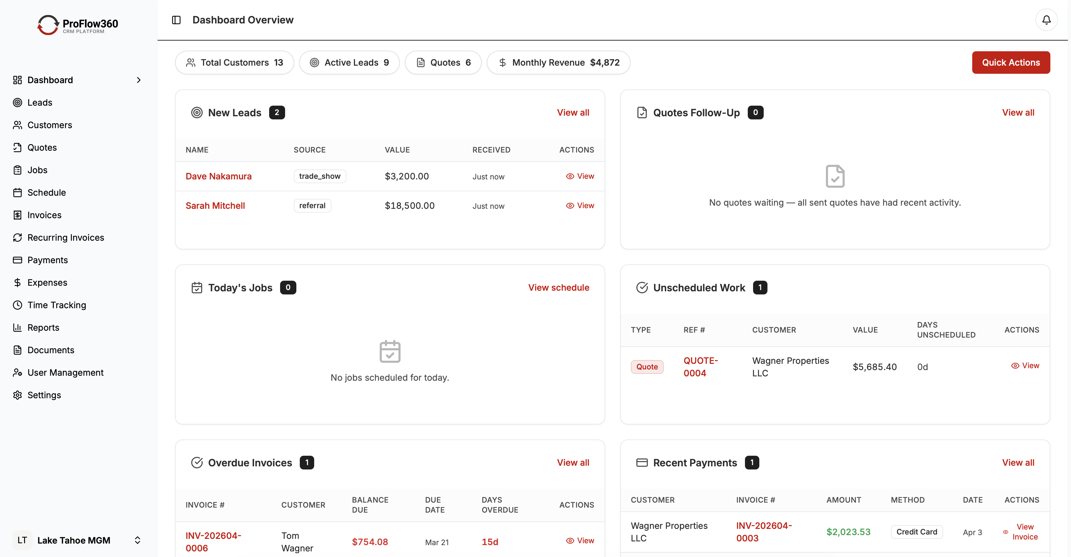Screen dimensions: 1071x557
Task: Open Recurring Invoices from the sidebar
Action: 65,237
